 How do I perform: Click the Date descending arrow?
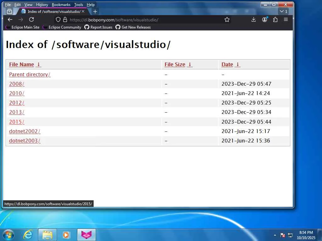coord(238,64)
